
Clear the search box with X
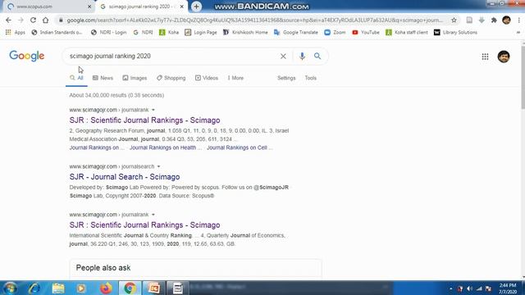[x=283, y=57]
